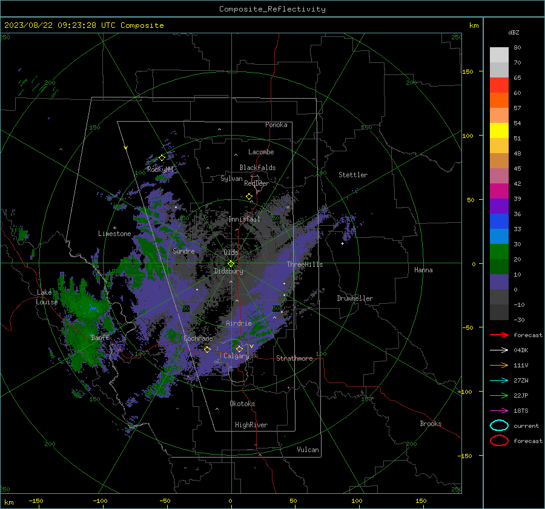The image size is (545, 509).
Task: Click the HighRiver label
Action: [x=251, y=425]
